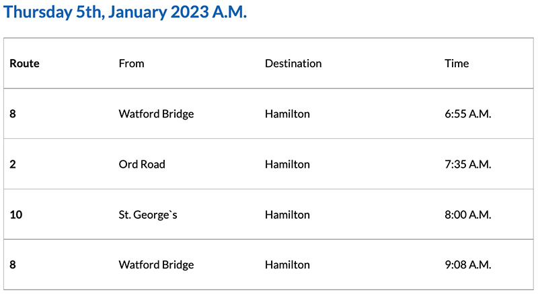Click the Thursday 5th, January 2023 A.M. heading
Screen dimensions: 538x294
[x=126, y=12]
